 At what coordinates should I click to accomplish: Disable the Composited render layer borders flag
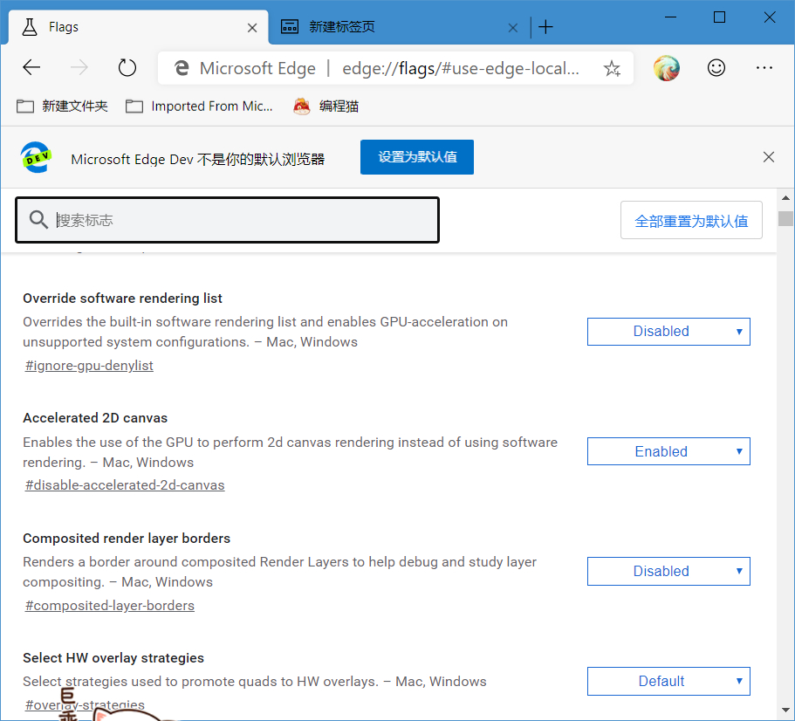668,571
